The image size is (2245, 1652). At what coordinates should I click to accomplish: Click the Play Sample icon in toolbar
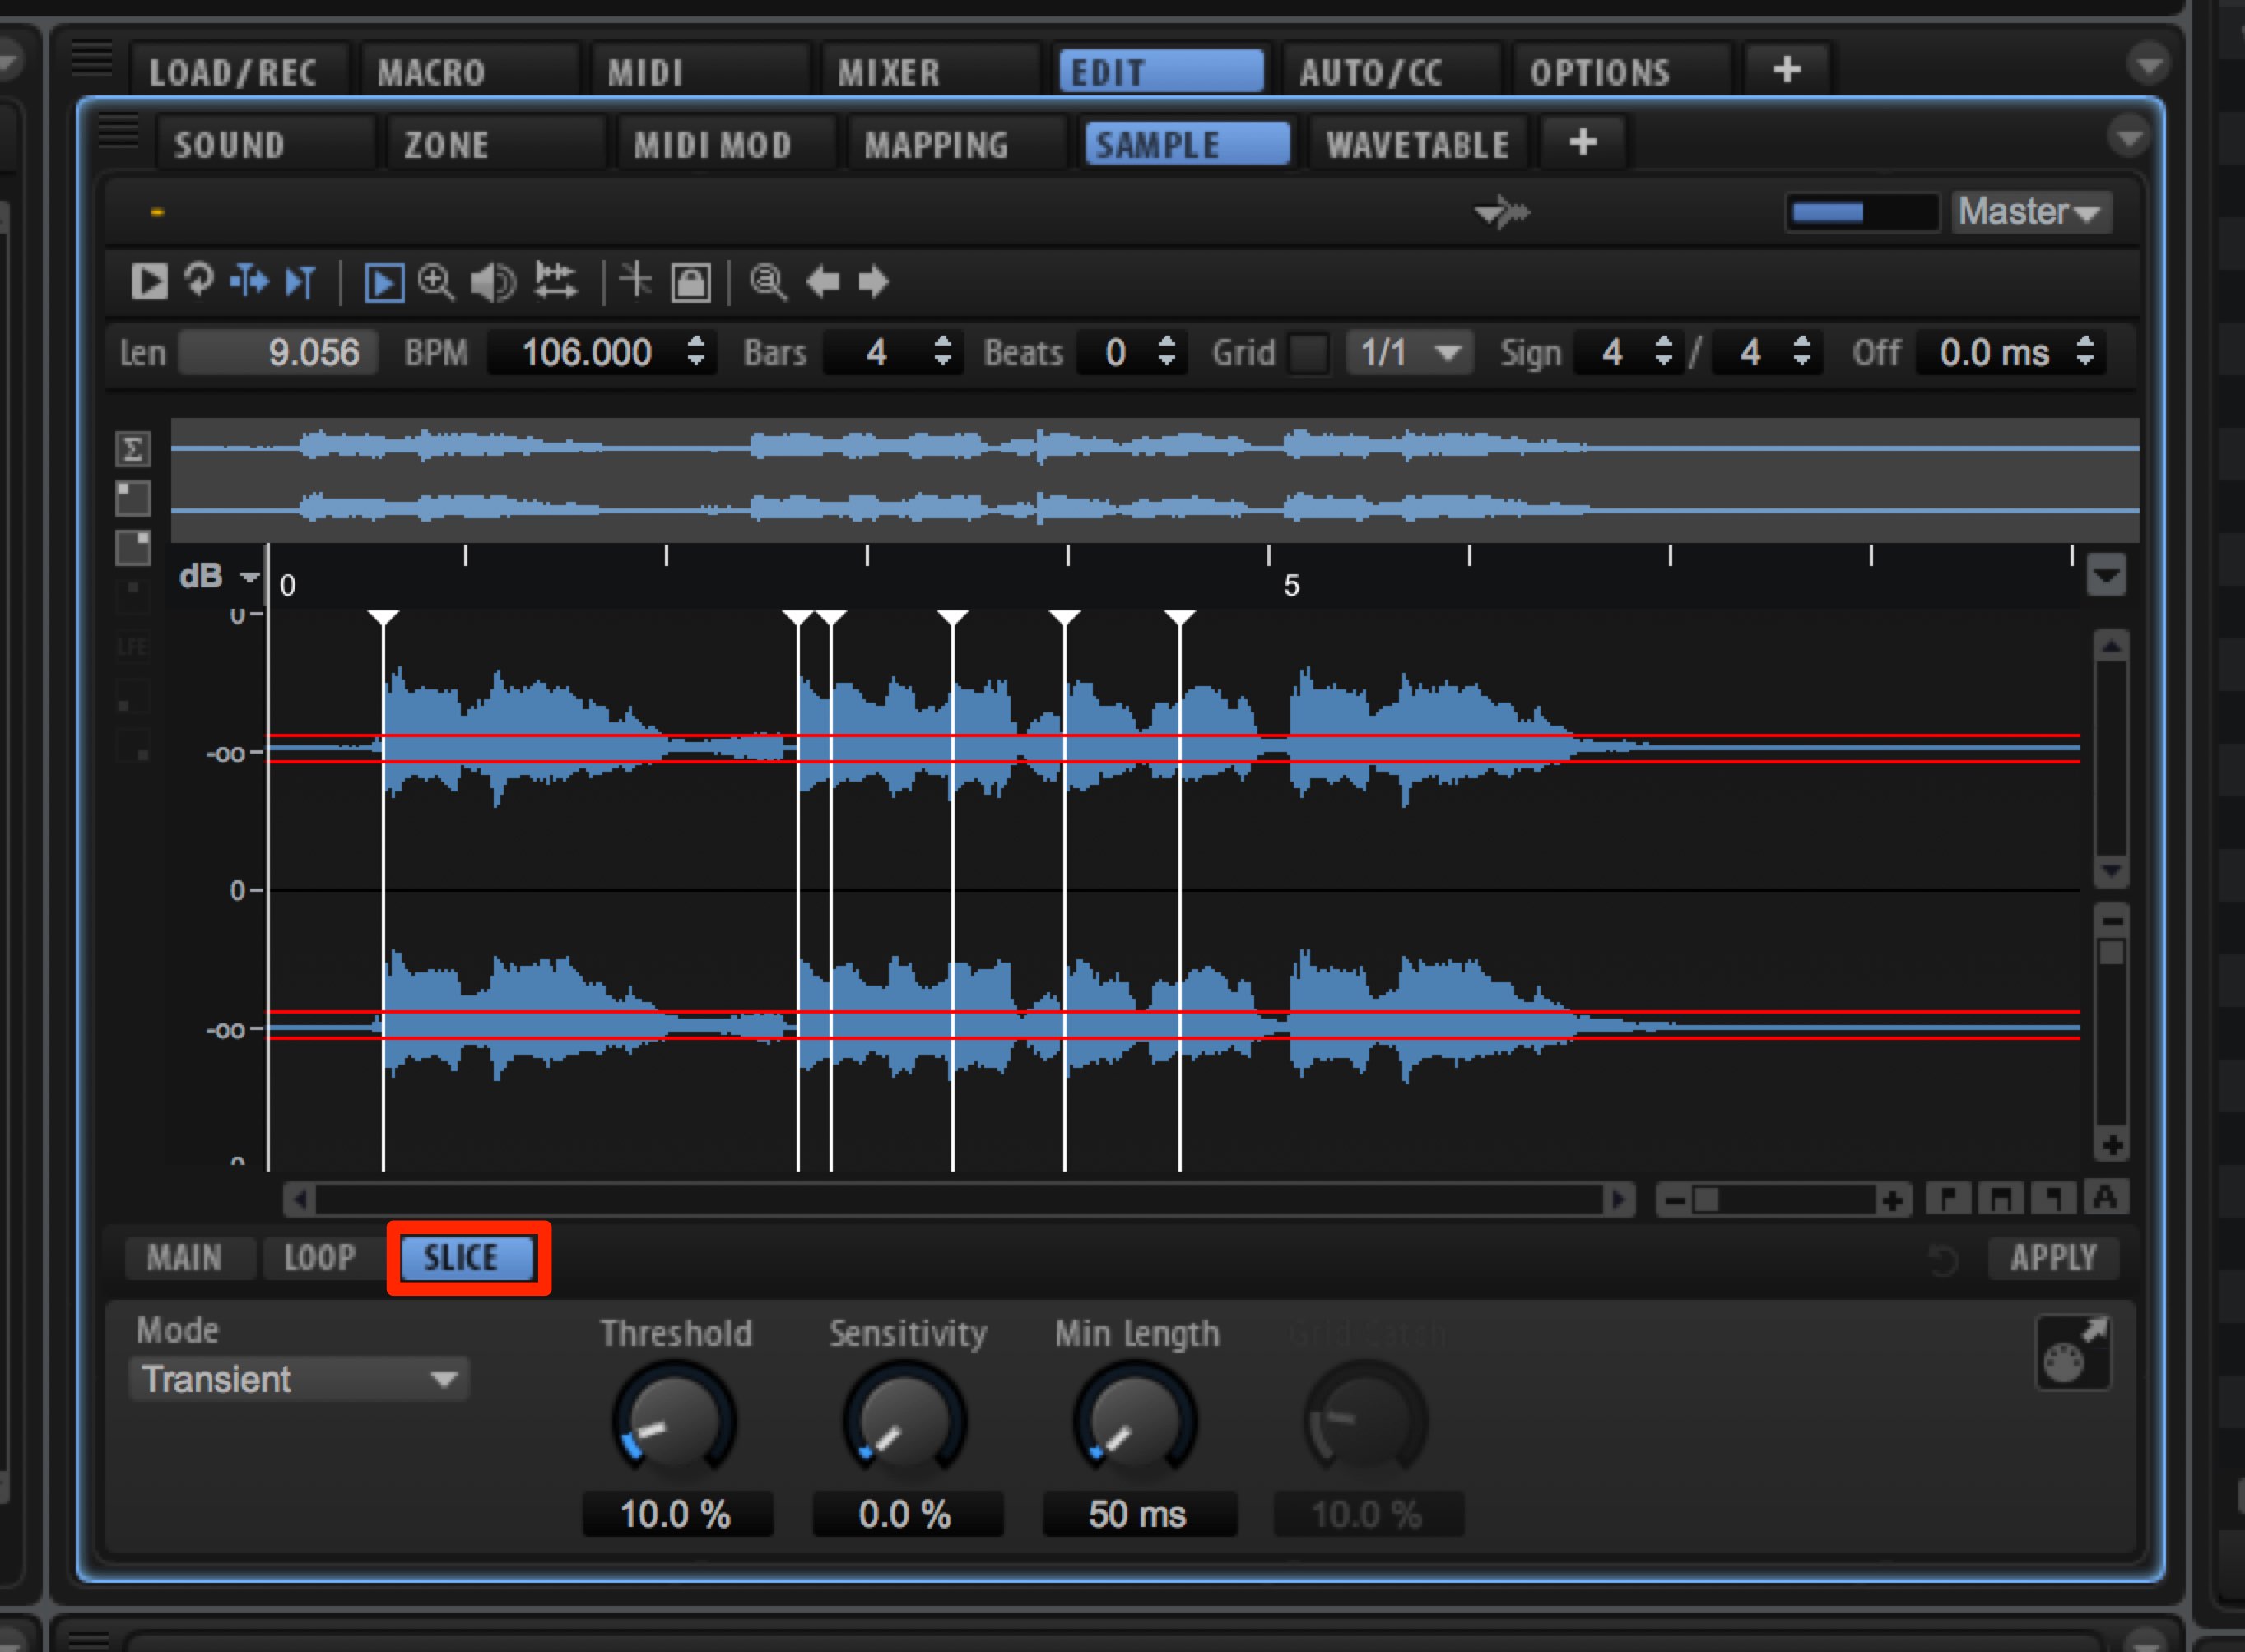coord(149,282)
